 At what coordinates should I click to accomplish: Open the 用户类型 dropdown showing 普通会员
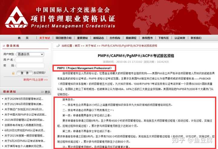(30, 54)
